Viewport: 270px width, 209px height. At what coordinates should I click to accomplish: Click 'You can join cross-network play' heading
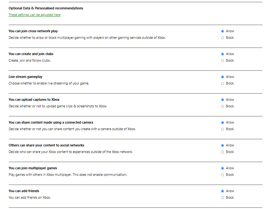(33, 31)
